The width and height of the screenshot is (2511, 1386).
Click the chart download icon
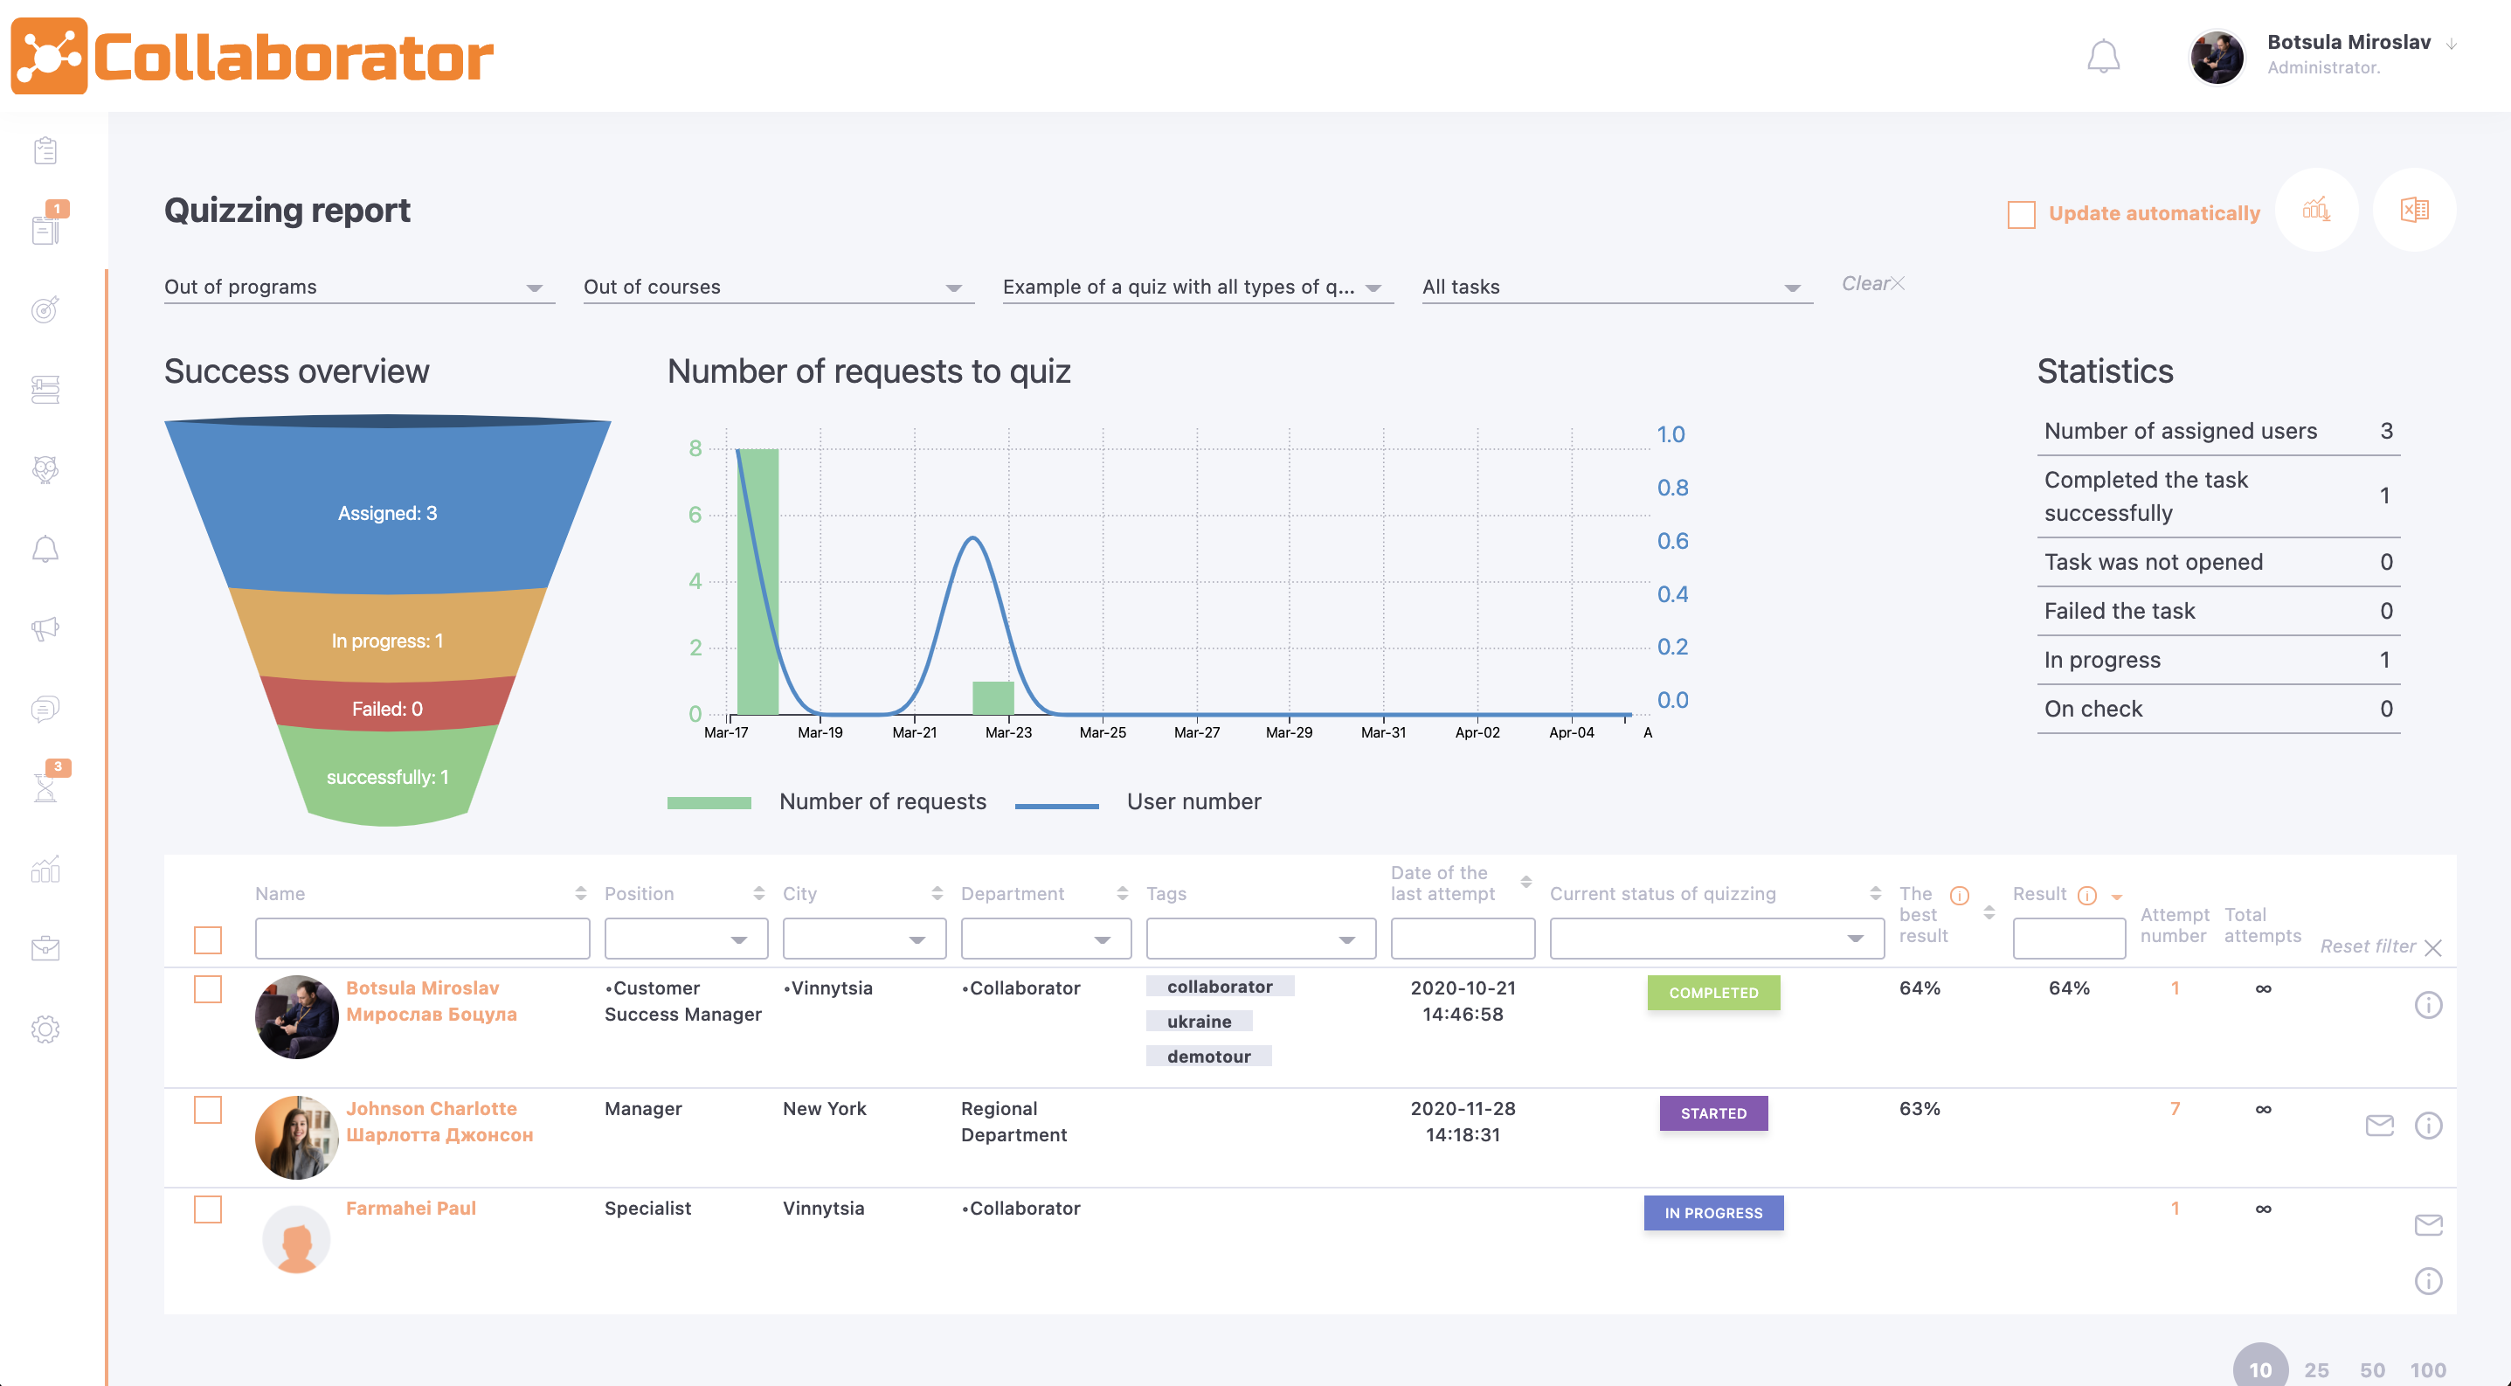pos(2316,210)
